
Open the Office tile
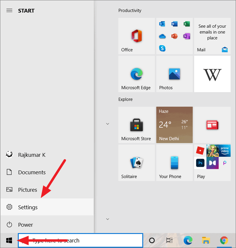point(137,36)
